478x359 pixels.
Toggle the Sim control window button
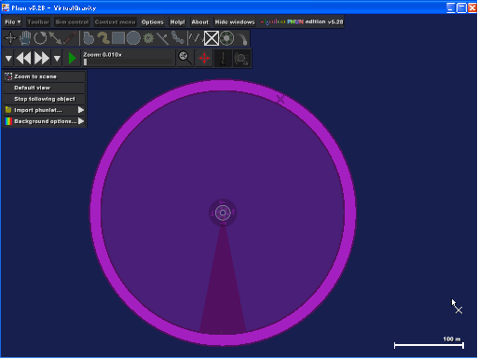click(72, 22)
